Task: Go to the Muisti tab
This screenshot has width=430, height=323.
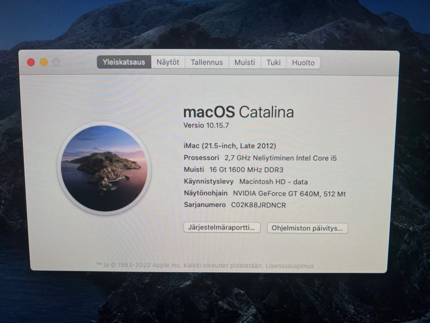Action: tap(245, 63)
